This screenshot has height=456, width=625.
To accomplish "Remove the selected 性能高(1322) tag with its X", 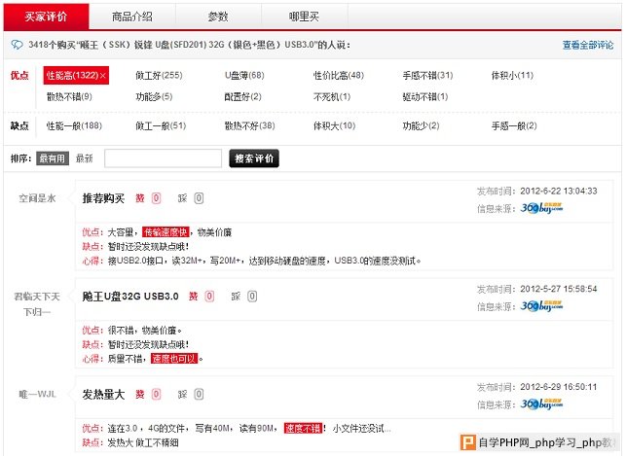I will pos(103,76).
